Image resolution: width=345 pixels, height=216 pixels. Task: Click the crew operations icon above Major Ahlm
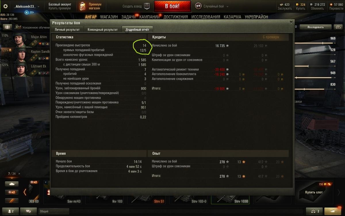[7, 27]
